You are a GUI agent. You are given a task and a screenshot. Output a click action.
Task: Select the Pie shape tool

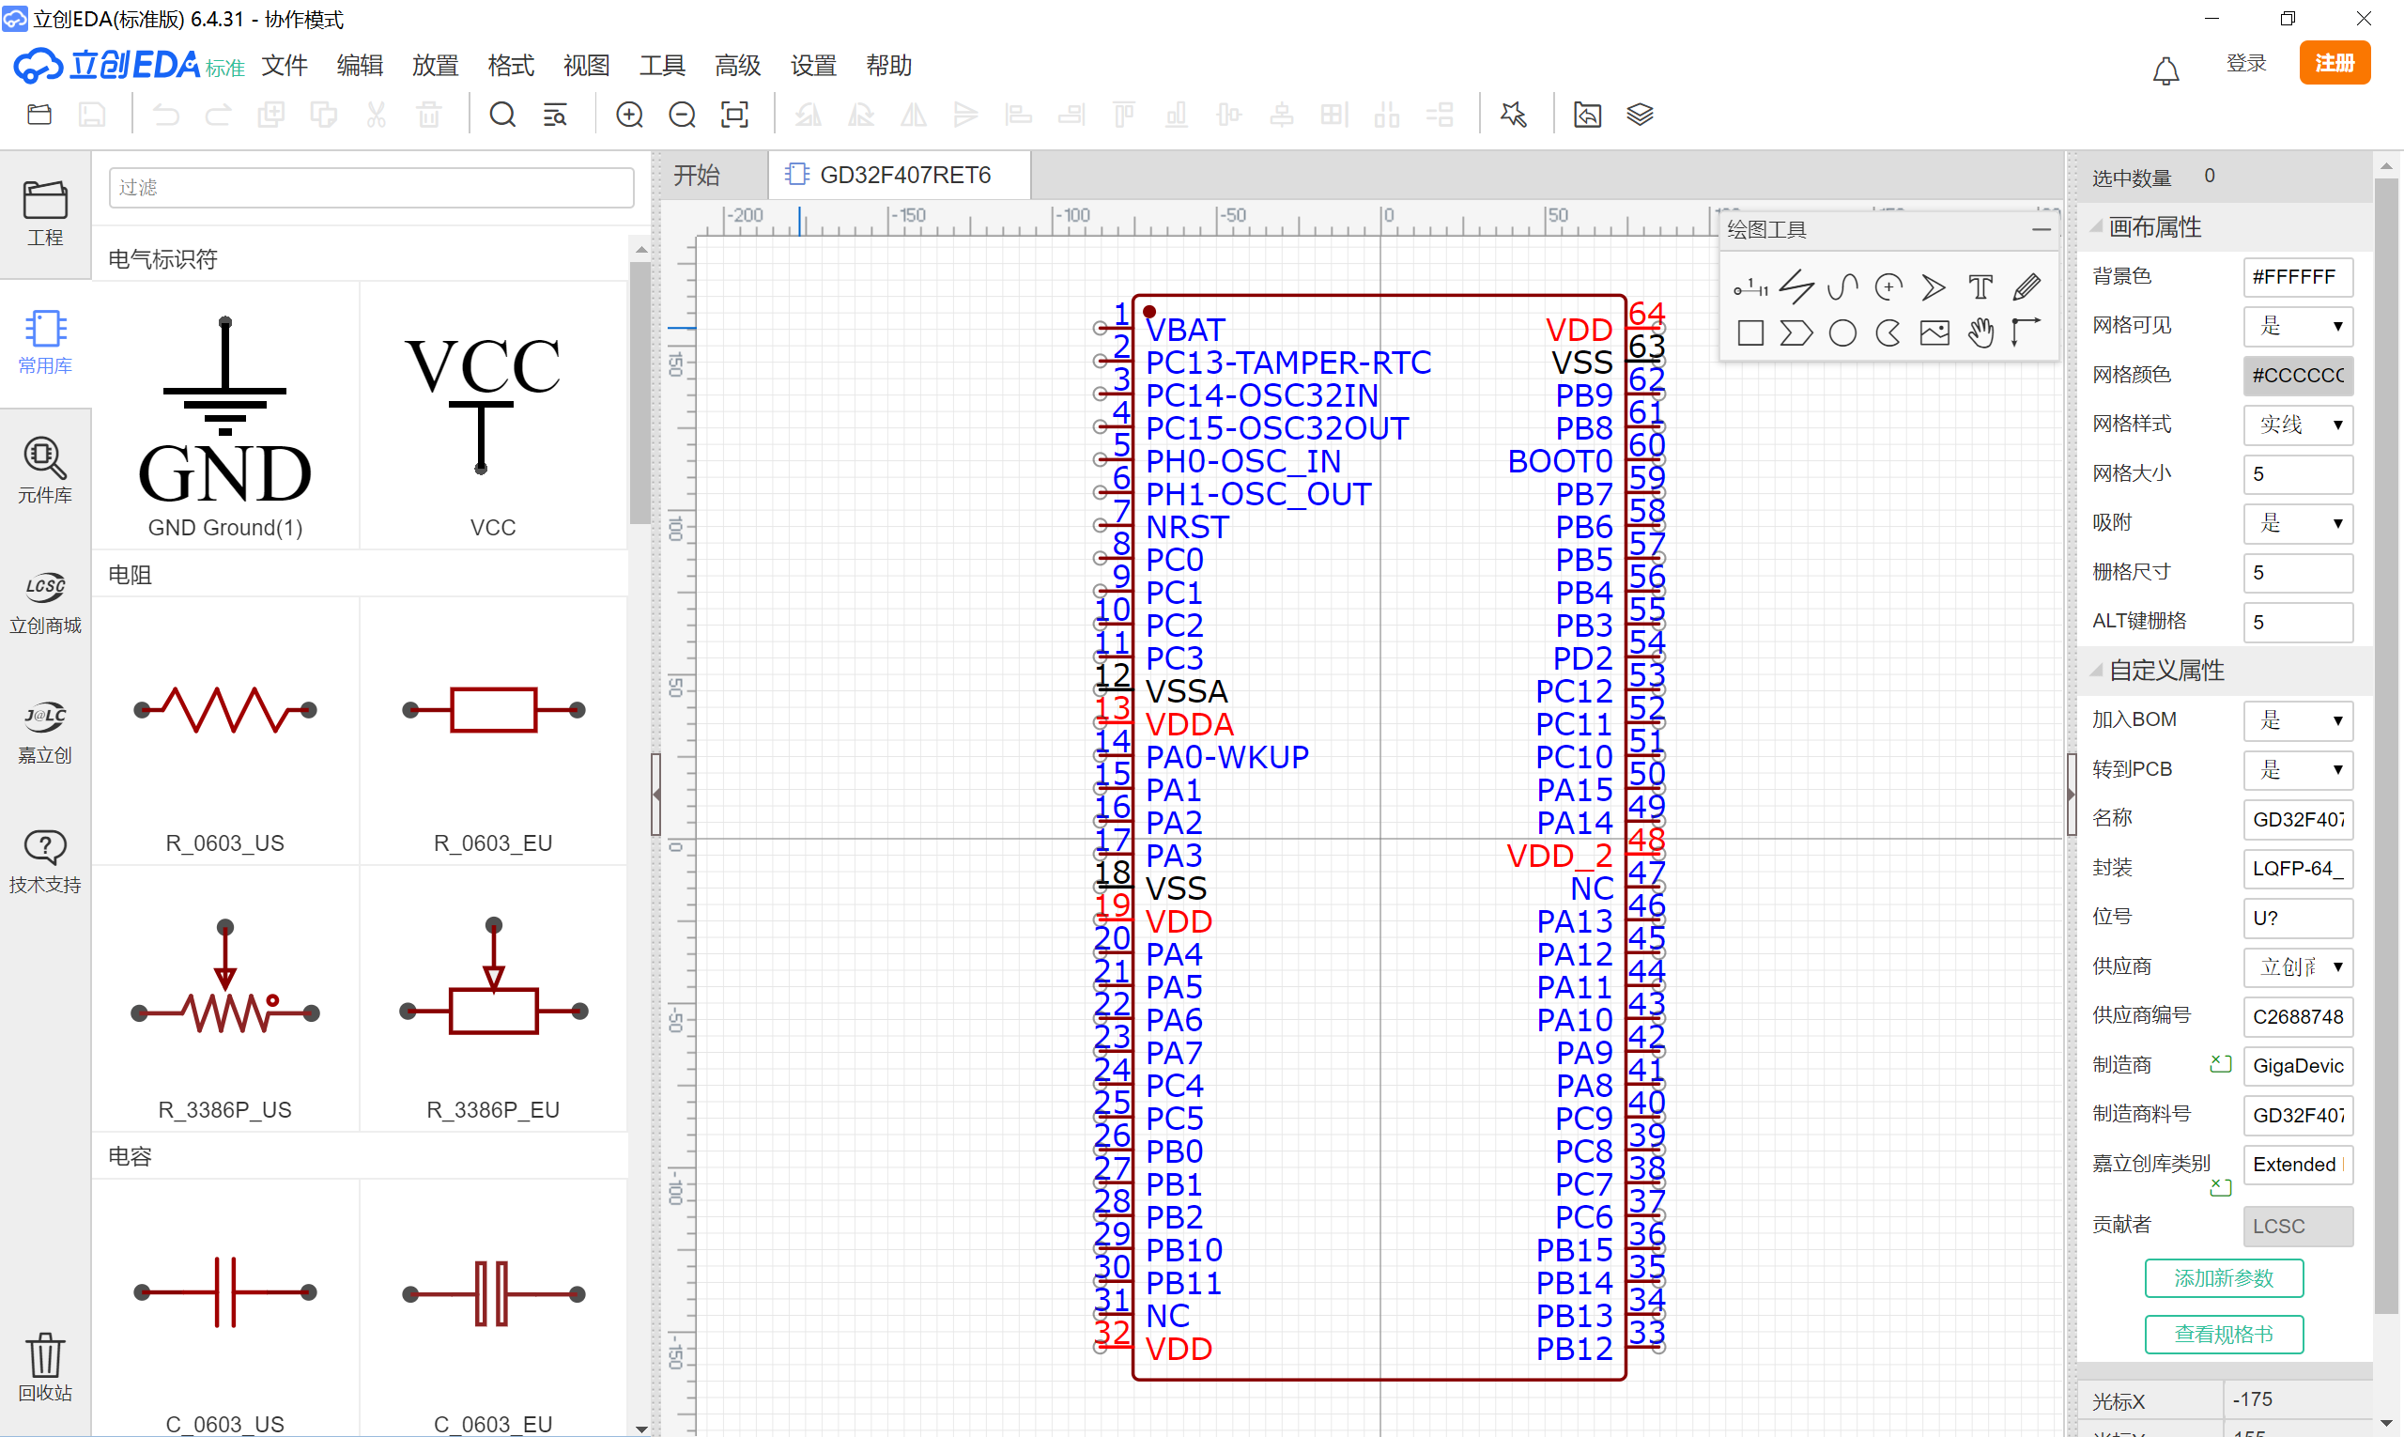click(1888, 333)
